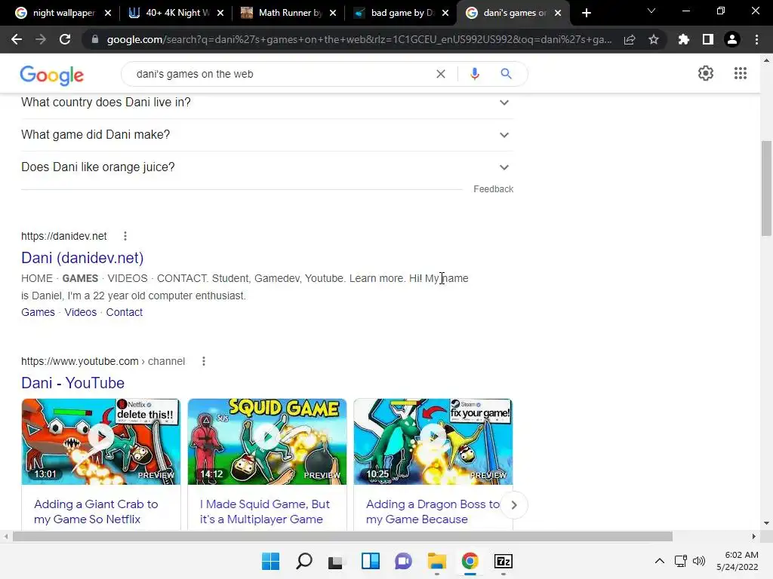Screen dimensions: 773x579
Task: Start voice search with microphone
Action: (475, 74)
